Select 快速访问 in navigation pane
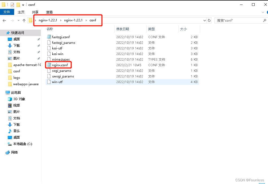Screen dimensions: 268x184 coord(18,33)
